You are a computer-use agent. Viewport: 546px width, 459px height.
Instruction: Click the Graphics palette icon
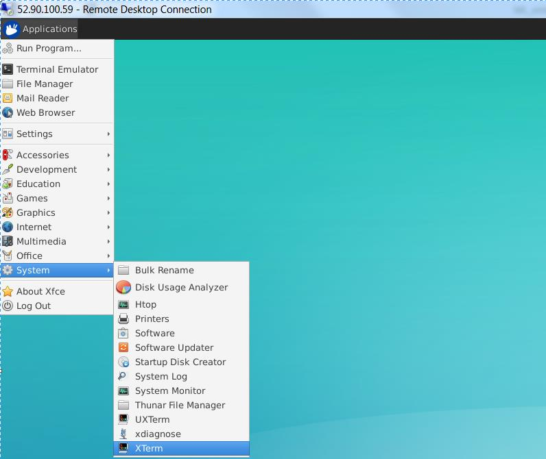pyautogui.click(x=8, y=212)
